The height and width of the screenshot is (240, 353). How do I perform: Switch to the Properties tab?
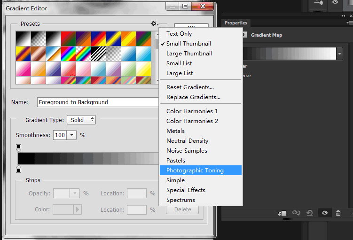tap(235, 23)
